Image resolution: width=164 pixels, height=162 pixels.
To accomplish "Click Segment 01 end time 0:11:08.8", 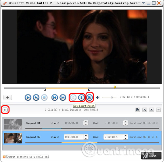I will tap(111, 123).
